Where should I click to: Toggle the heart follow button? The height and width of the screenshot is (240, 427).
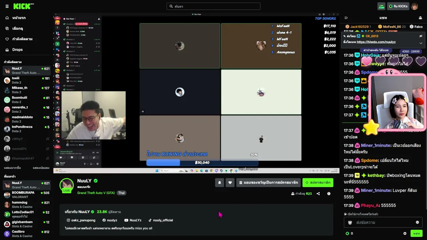[x=230, y=183]
